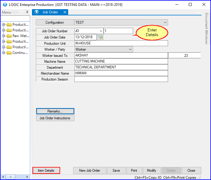
Task: Click the Menu panel horizontal scrollbar
Action: pos(14,177)
